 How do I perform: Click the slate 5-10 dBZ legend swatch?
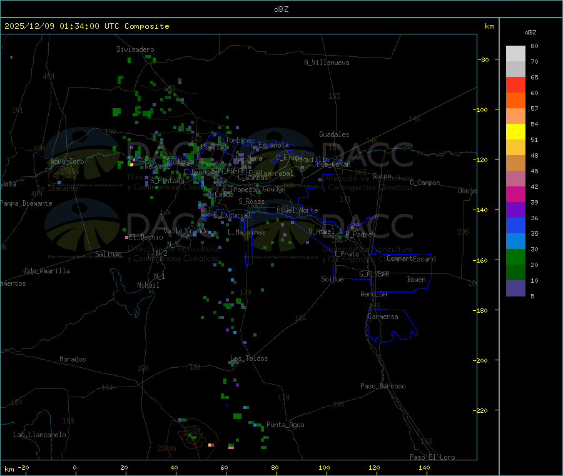(515, 288)
